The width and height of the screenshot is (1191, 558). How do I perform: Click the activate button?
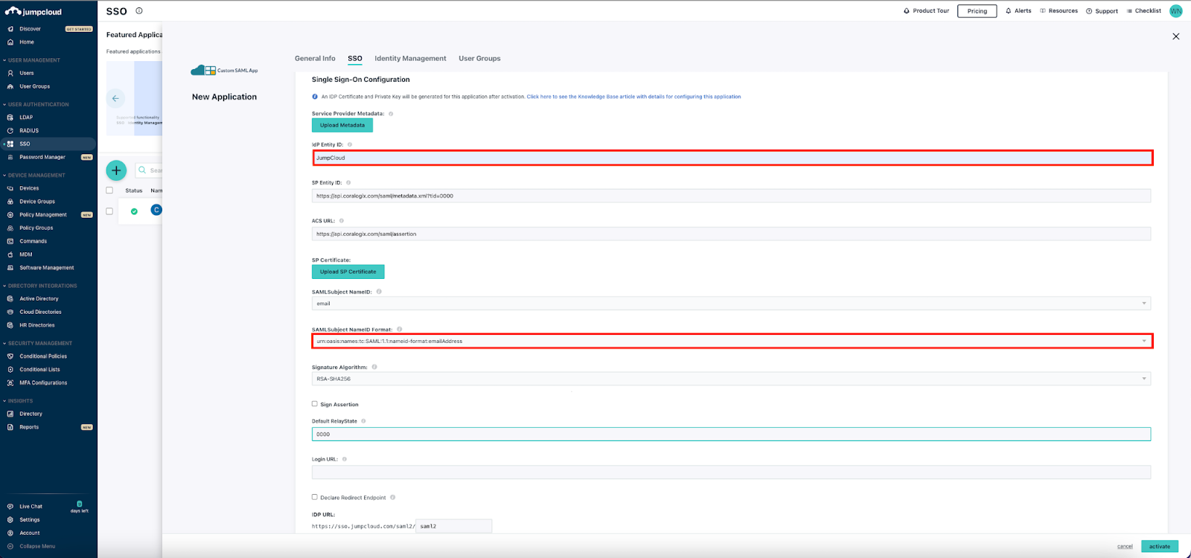pos(1160,547)
